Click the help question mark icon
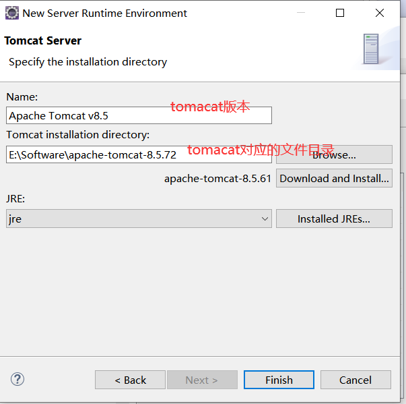Screen dimensions: 406x404 [18, 379]
